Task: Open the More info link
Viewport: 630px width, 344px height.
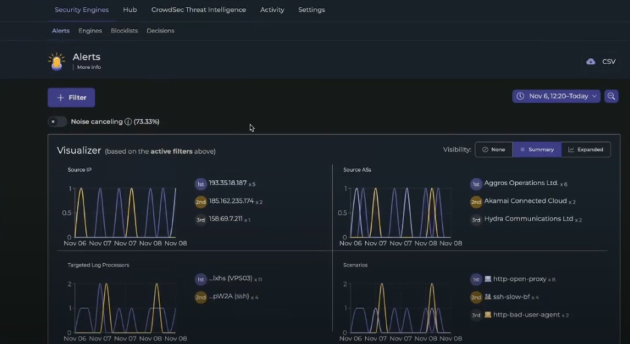Action: pyautogui.click(x=89, y=67)
